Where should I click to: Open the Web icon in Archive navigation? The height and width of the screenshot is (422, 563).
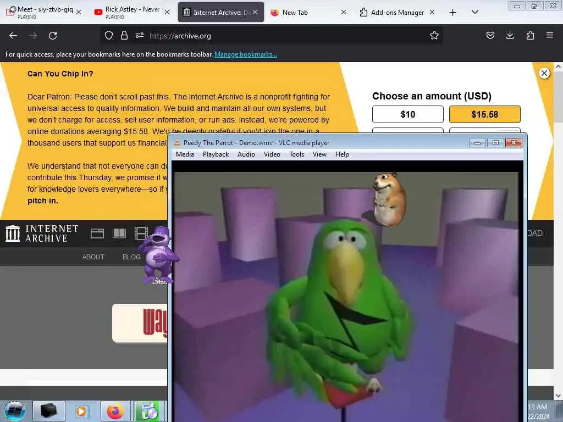tap(97, 234)
